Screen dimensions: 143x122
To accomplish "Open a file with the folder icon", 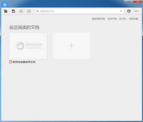I will 6,11.
